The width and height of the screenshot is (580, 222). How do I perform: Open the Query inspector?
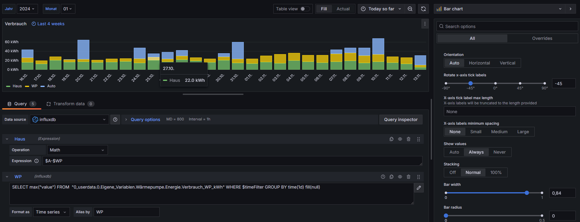401,120
